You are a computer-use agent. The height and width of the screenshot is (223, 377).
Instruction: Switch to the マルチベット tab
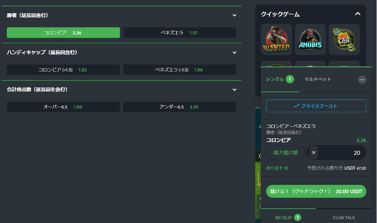point(318,79)
